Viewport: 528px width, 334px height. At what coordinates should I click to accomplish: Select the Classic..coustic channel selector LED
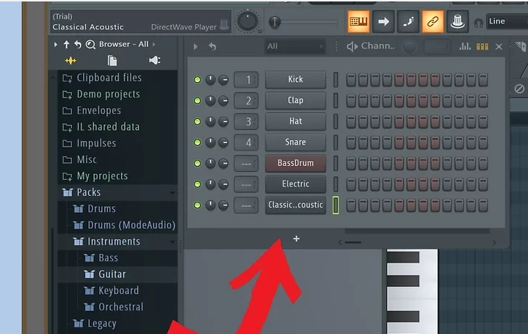pyautogui.click(x=336, y=205)
